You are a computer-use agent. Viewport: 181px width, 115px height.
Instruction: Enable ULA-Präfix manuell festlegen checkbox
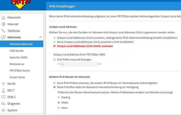(x=55, y=60)
